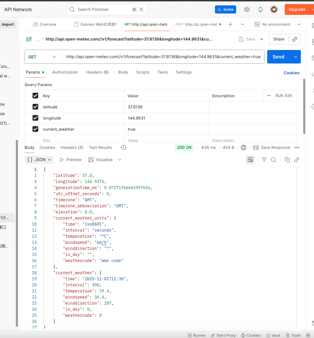
Task: Click the empty Key placeholder row
Action: [x=82, y=138]
